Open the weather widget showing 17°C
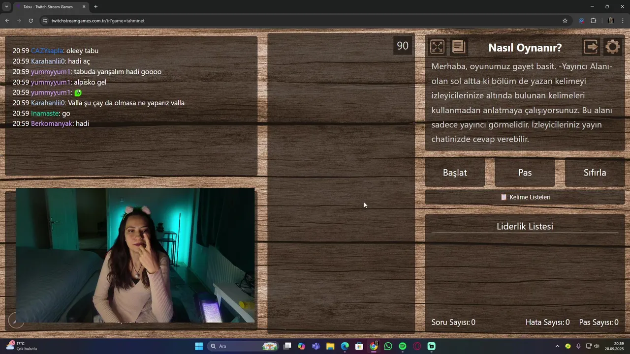Viewport: 630px width, 354px height. 21,346
